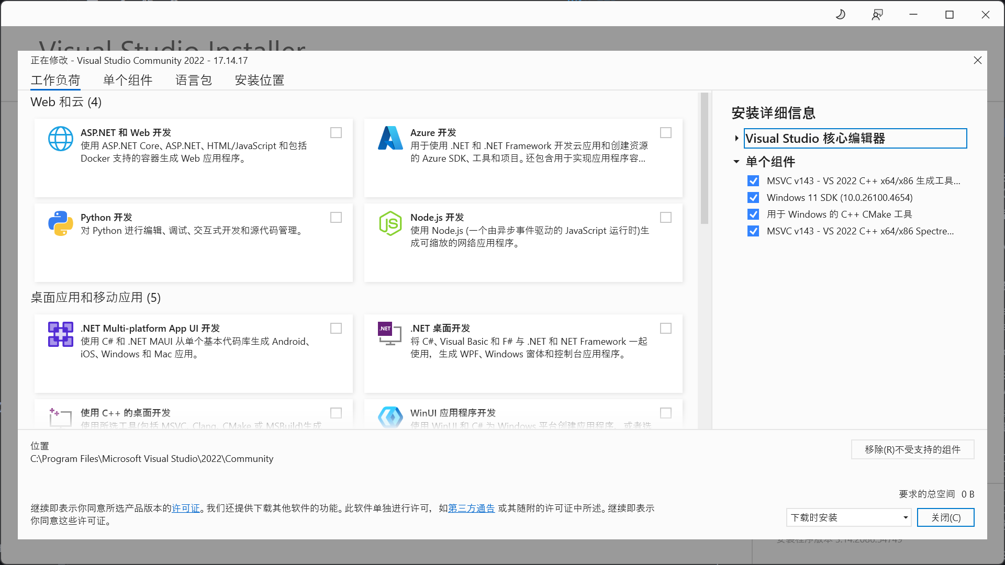Open the 下载时安装 install mode dropdown

[x=848, y=517]
